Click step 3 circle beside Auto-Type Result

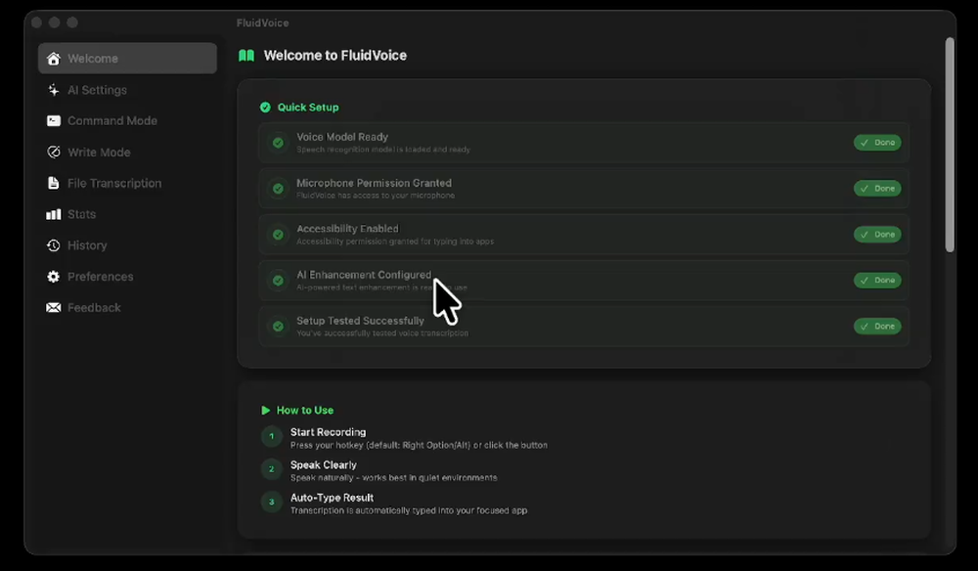[x=271, y=502]
